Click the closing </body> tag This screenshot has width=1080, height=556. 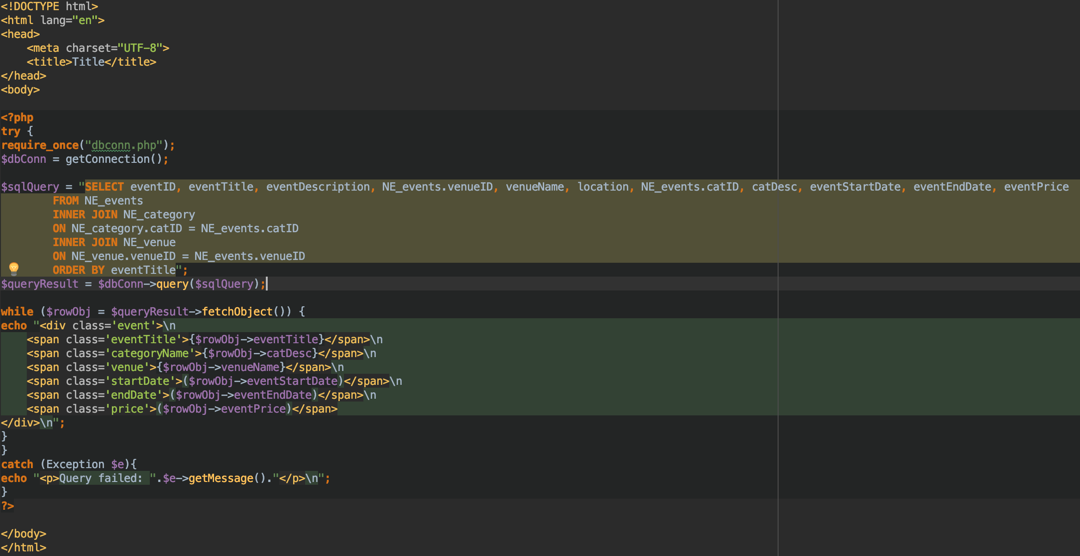[x=24, y=534]
